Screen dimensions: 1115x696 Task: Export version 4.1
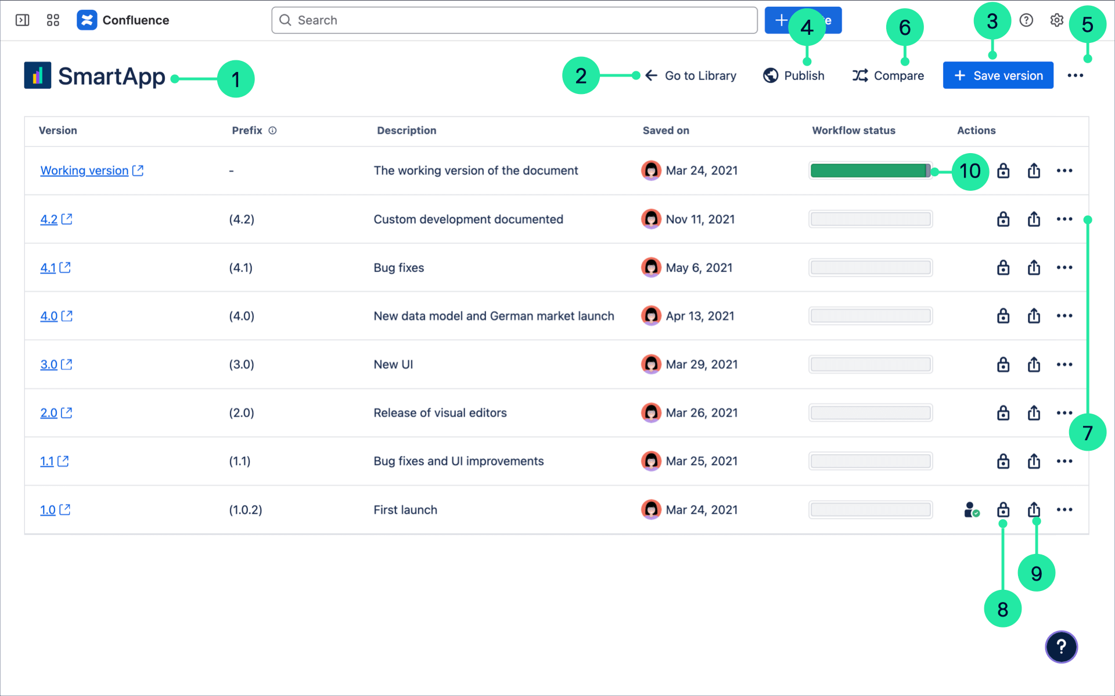[1034, 267]
